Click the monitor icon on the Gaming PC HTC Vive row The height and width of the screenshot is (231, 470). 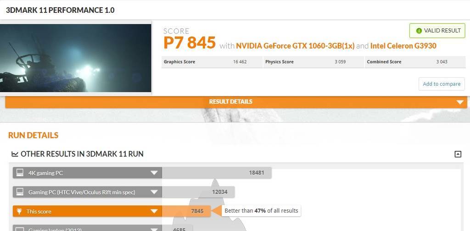20,192
